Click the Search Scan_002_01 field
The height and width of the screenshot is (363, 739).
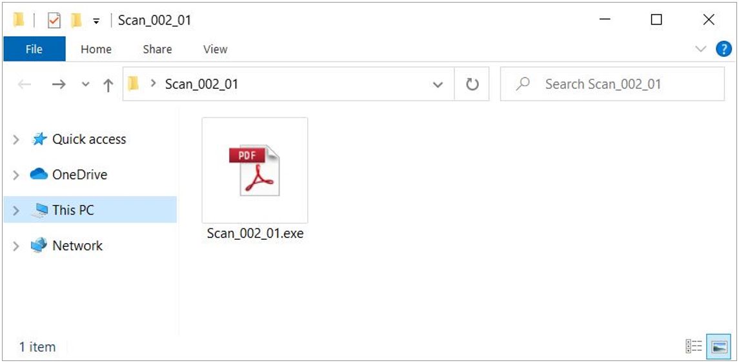coord(612,84)
